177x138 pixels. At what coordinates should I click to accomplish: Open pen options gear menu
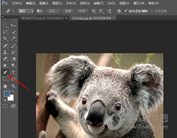click(x=119, y=11)
